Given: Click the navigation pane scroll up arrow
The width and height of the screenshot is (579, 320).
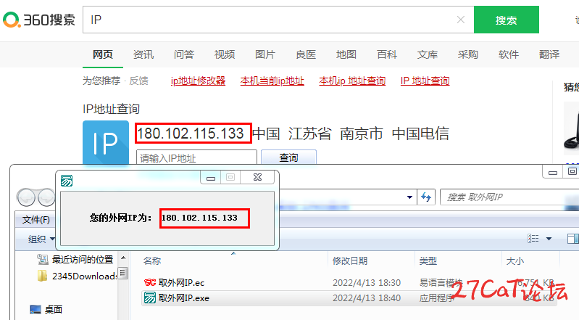Looking at the screenshot, I should 123,258.
